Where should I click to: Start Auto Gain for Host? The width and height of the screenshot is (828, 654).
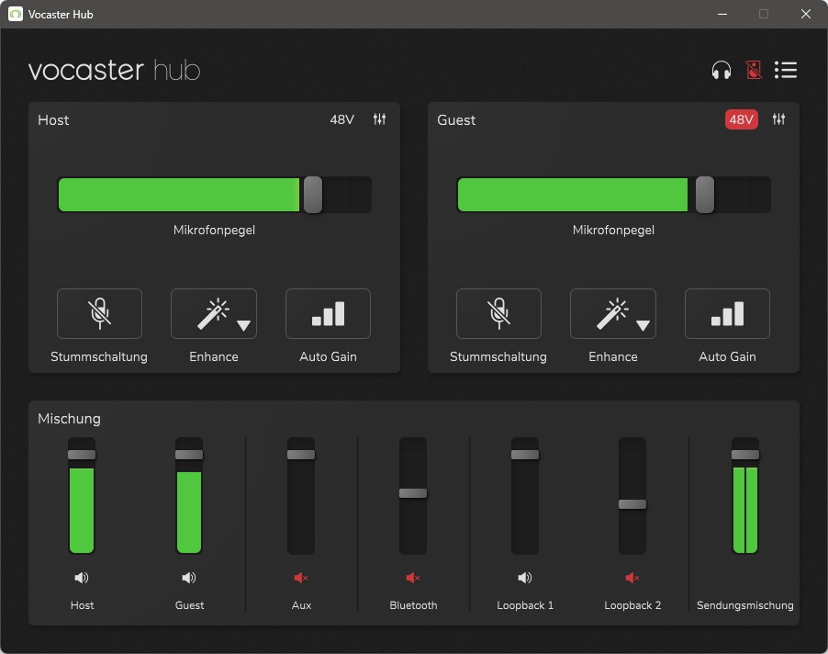(x=328, y=313)
